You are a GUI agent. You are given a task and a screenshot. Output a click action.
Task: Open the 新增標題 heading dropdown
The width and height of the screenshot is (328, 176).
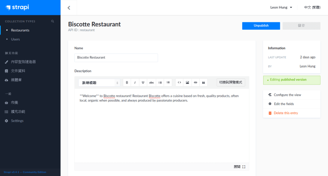point(100,83)
